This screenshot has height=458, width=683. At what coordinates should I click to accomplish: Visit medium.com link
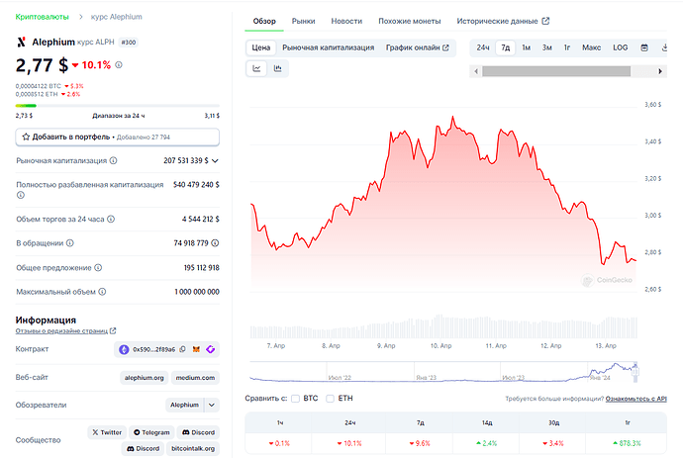[195, 378]
